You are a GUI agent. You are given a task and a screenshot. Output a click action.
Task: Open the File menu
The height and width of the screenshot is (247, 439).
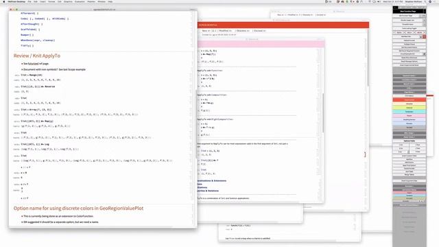[29, 1]
